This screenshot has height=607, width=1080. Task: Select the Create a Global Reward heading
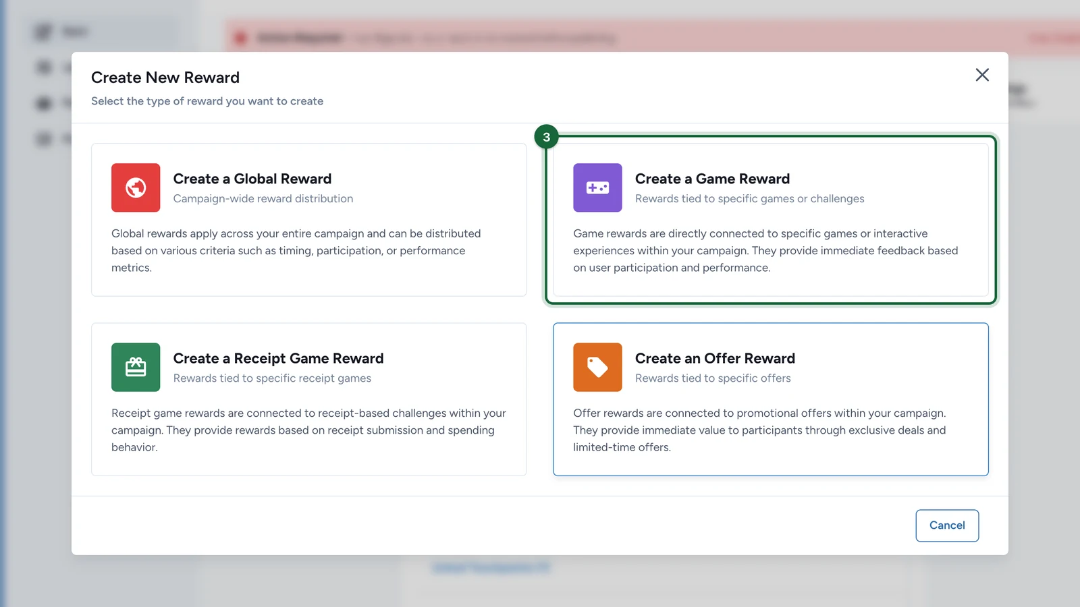point(252,179)
